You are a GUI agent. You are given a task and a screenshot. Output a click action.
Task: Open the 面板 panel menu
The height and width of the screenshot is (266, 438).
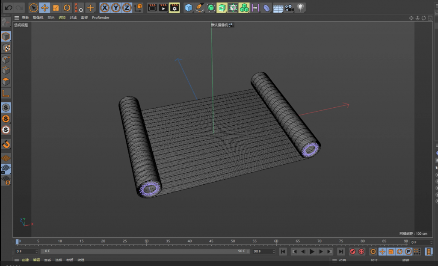pyautogui.click(x=84, y=18)
